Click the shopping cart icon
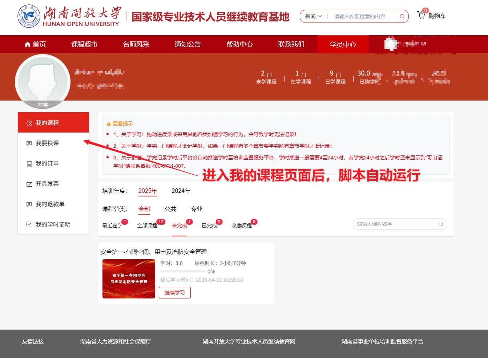This screenshot has width=488, height=358. click(421, 15)
